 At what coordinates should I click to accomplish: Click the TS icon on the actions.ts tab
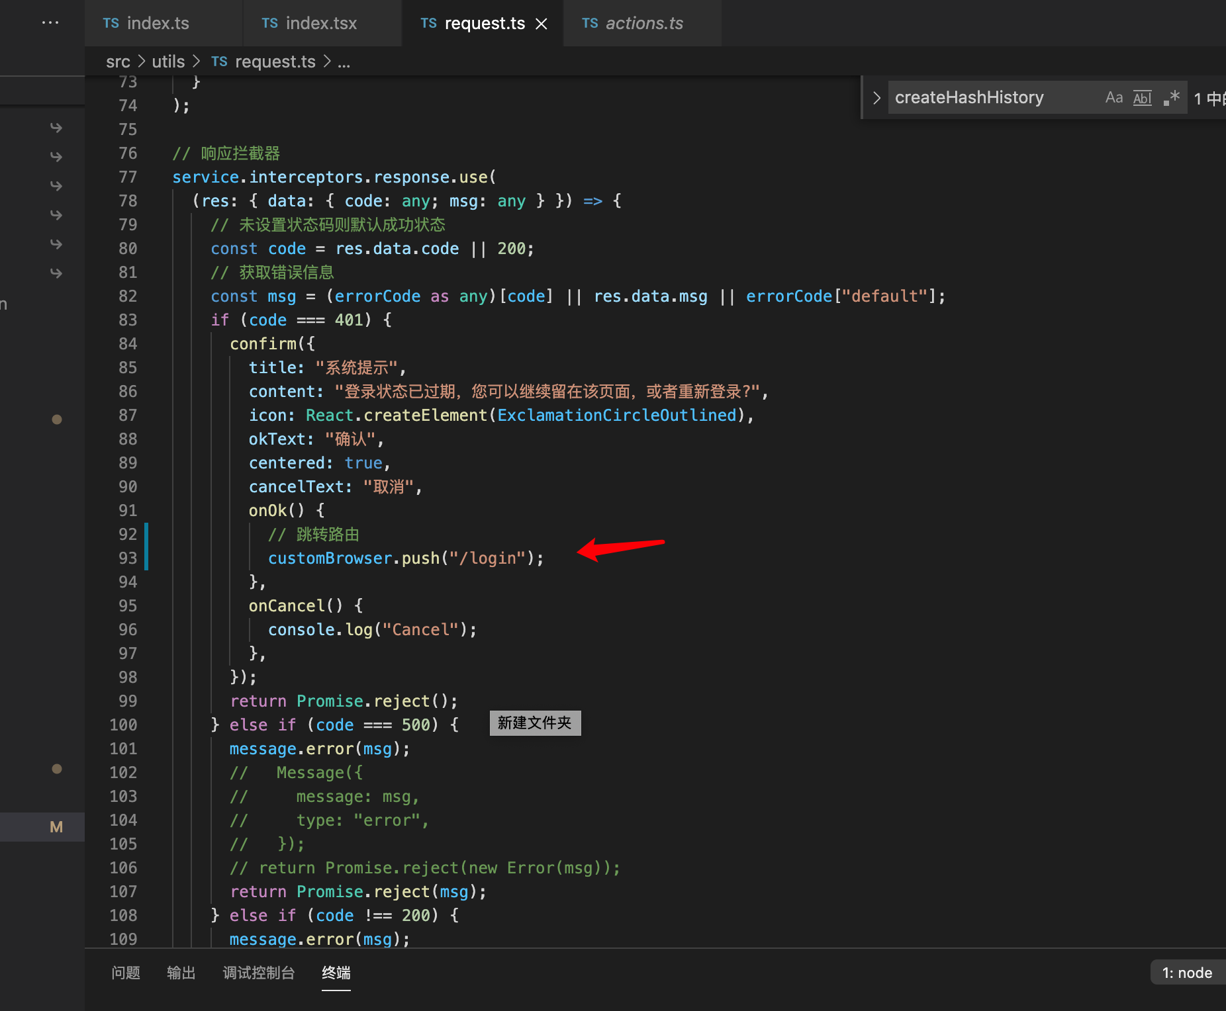click(590, 23)
